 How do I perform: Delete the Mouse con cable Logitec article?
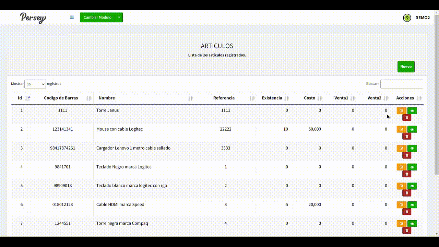[x=407, y=136]
